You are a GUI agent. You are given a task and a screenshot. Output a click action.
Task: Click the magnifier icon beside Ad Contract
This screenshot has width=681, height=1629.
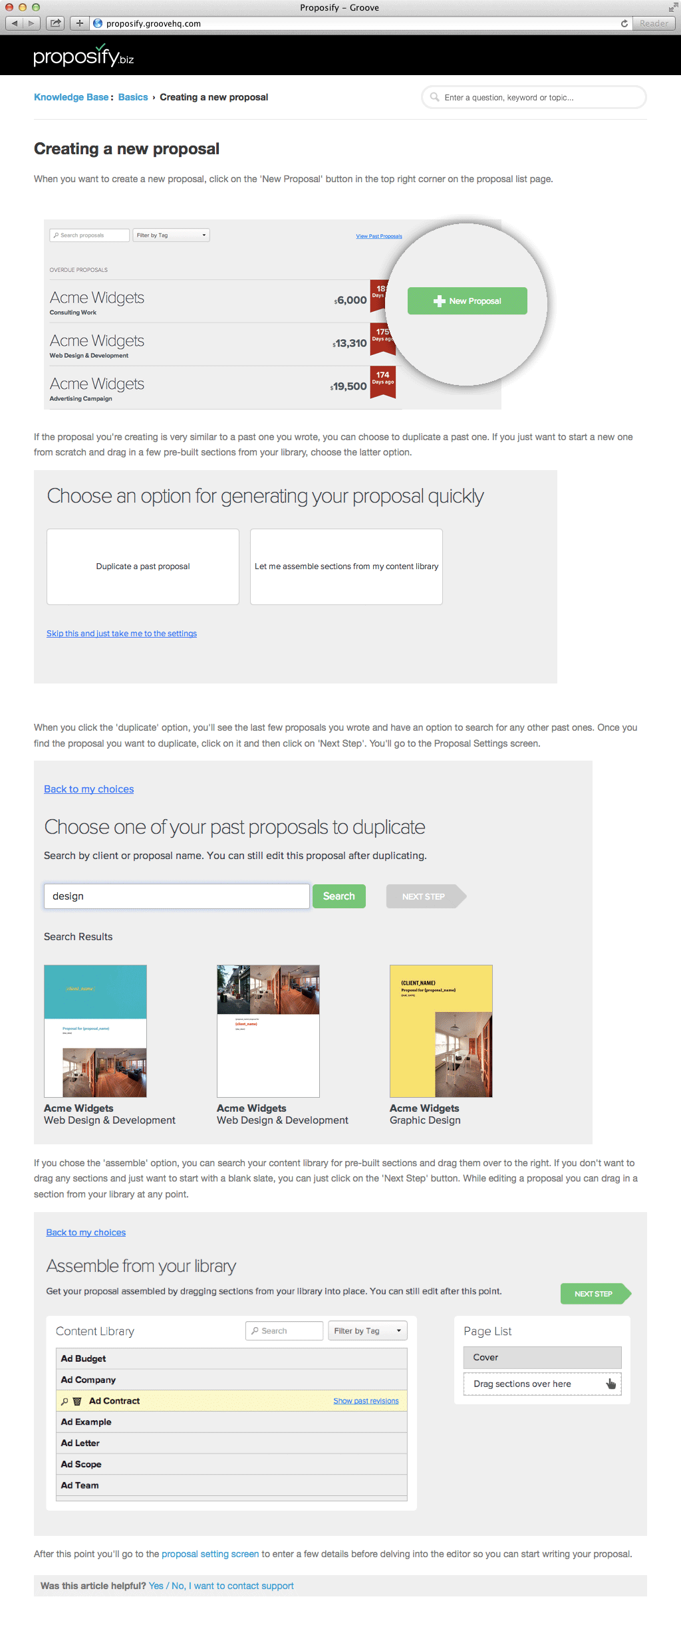(65, 1401)
